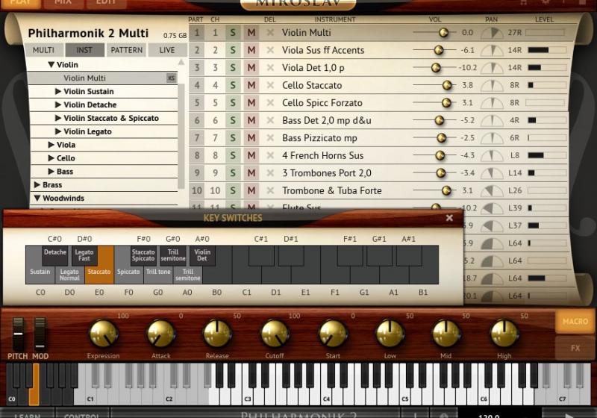Click the volume slider for Bass Det 2,0 mp d&u

point(439,121)
